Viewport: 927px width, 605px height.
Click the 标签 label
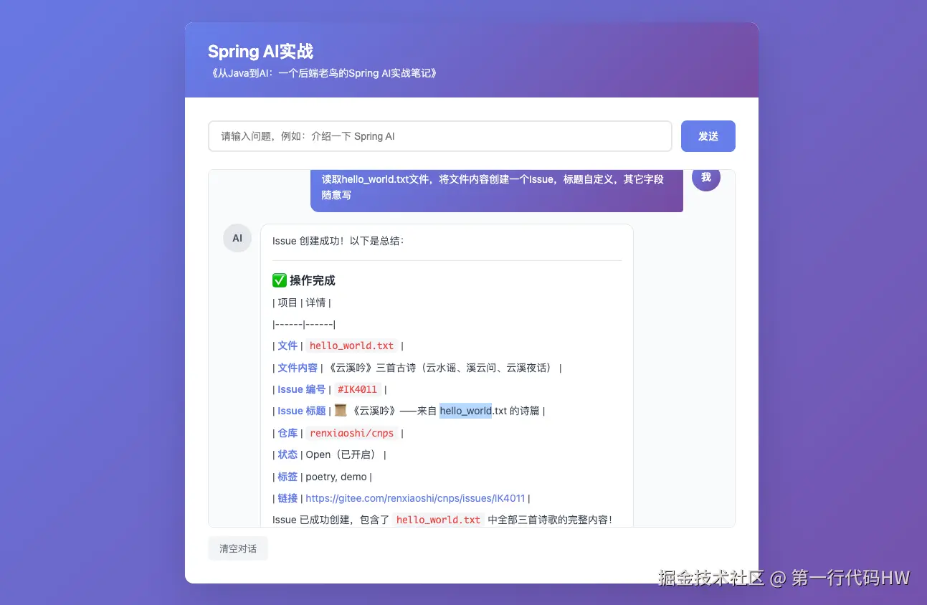287,477
